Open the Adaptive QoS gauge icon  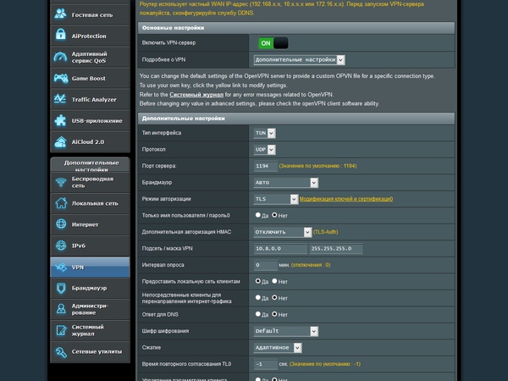pyautogui.click(x=61, y=57)
